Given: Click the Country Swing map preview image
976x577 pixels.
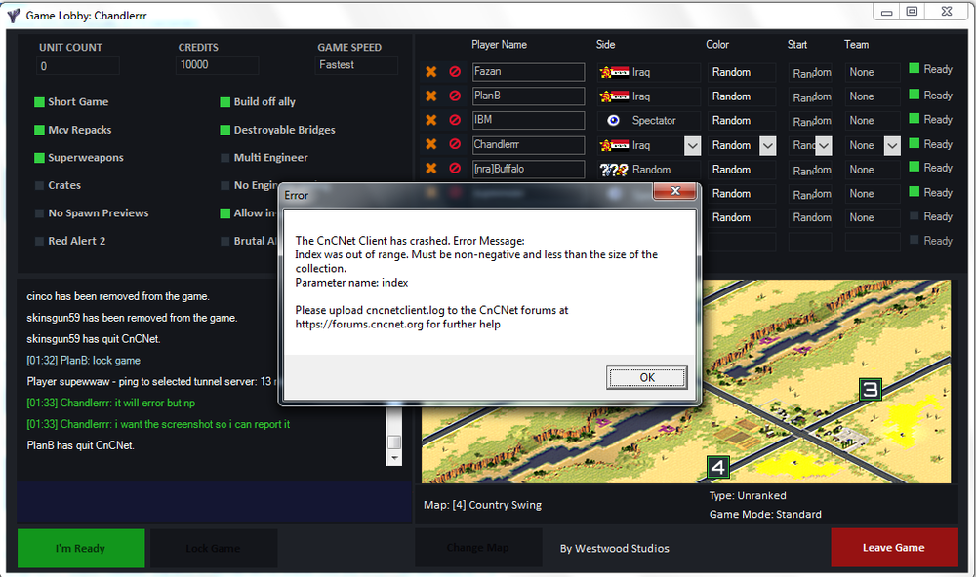Looking at the screenshot, I should 686,381.
